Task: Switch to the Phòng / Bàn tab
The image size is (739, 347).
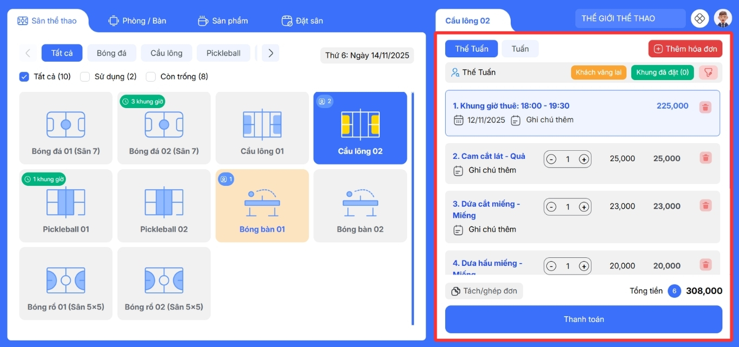Action: pos(137,21)
